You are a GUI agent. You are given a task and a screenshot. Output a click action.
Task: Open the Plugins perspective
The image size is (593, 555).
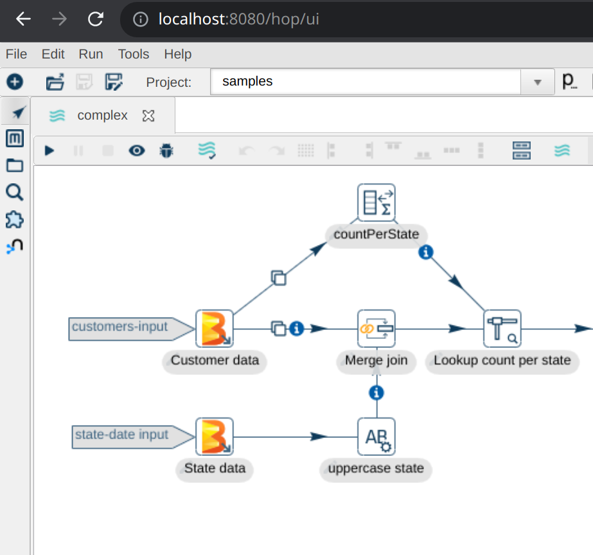point(14,219)
